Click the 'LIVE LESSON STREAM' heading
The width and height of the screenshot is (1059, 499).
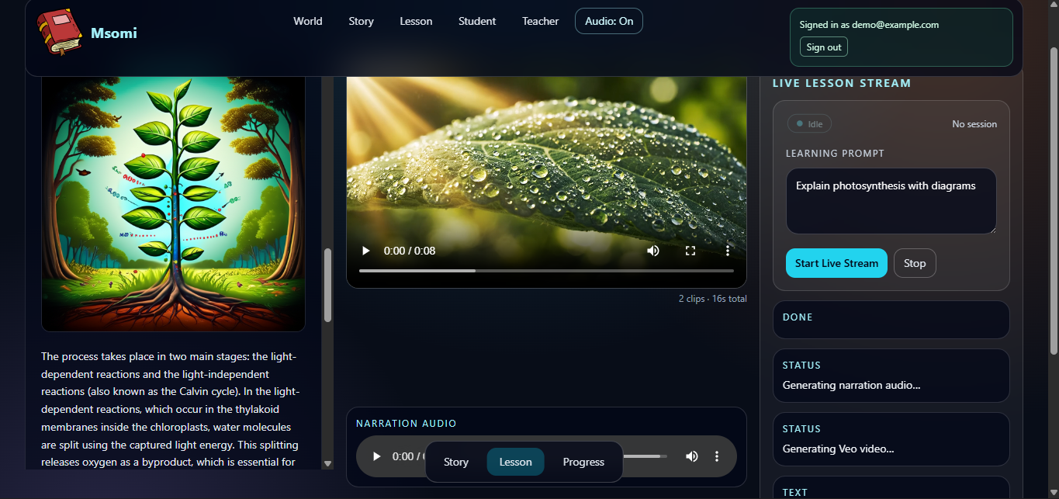coord(842,83)
